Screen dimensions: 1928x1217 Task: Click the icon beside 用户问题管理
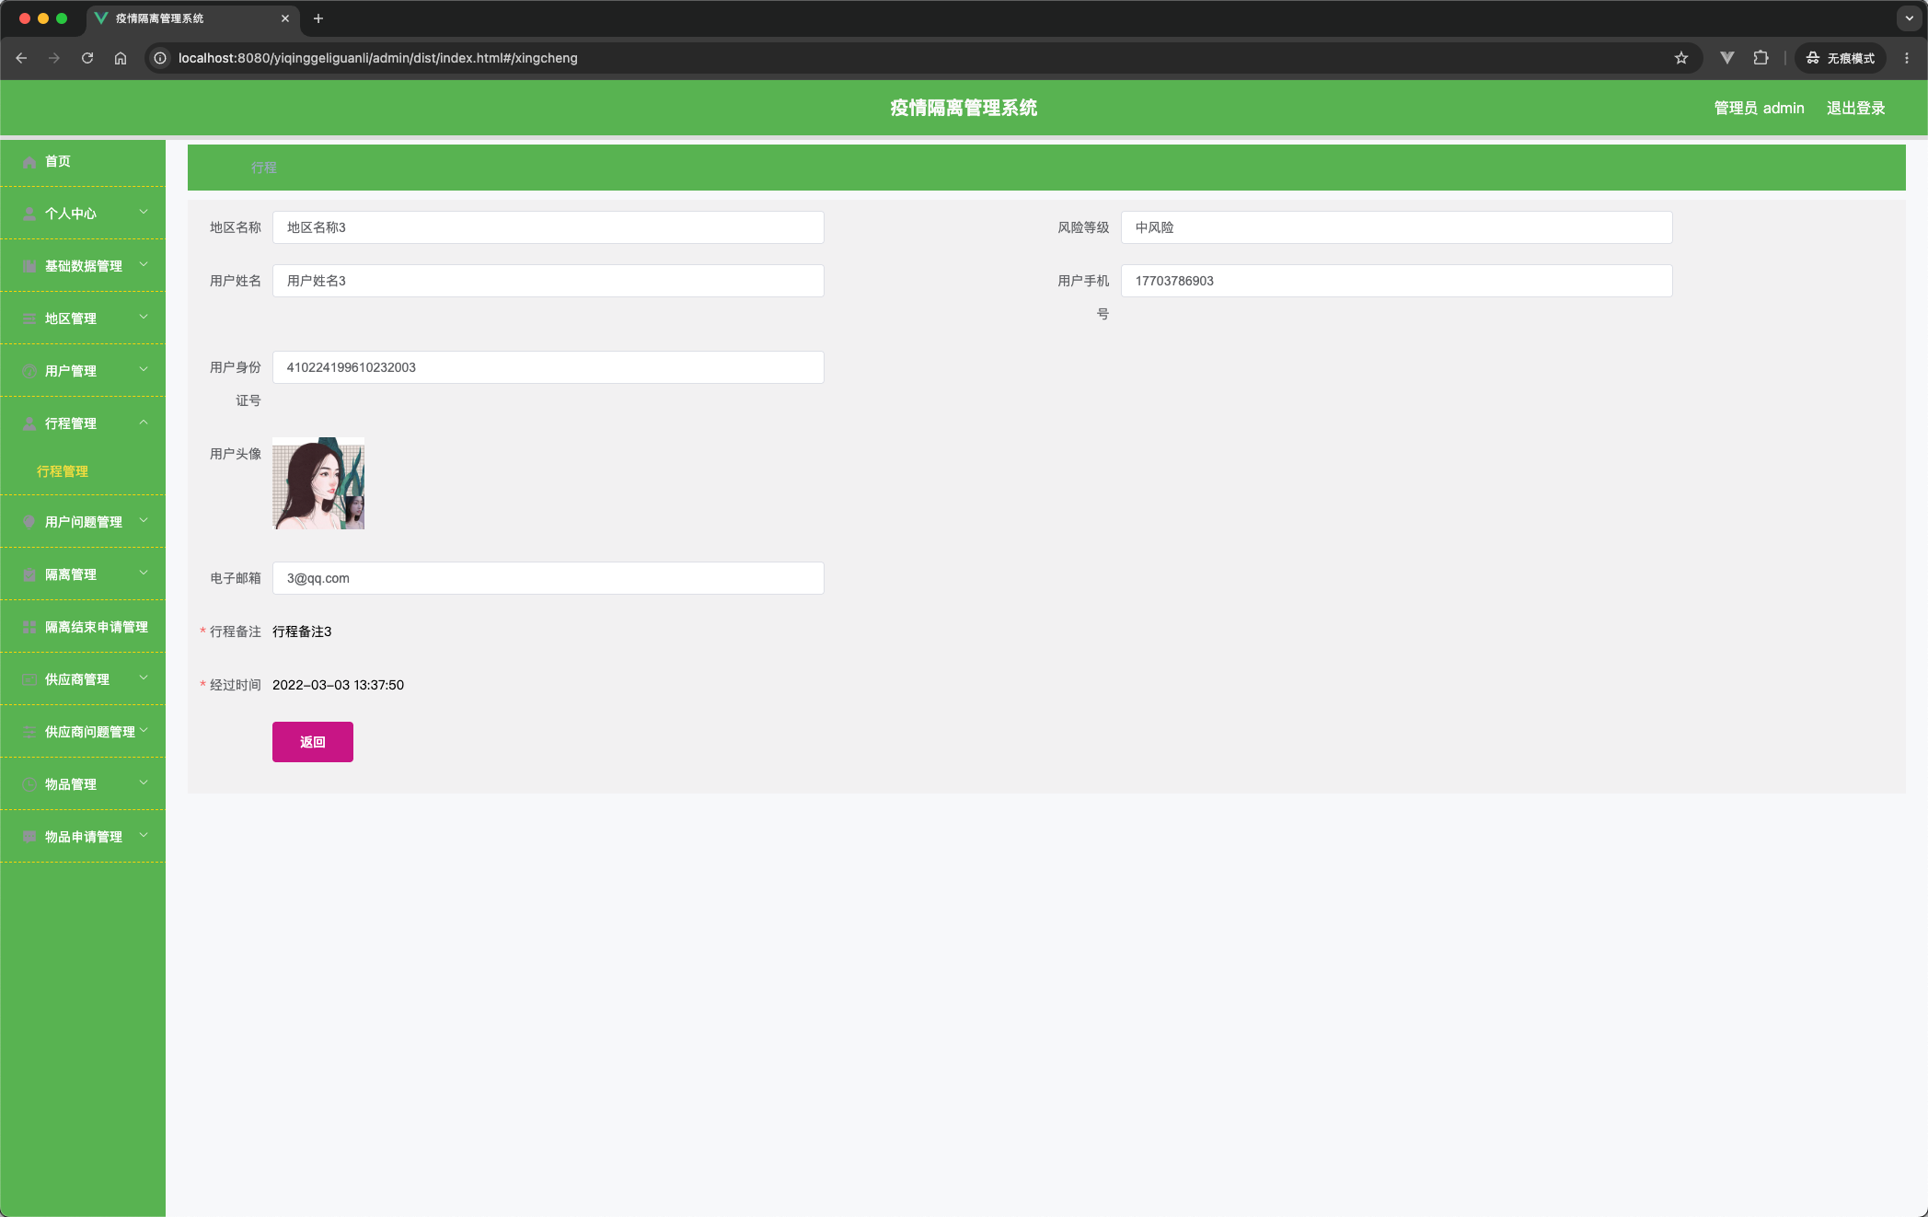click(x=29, y=523)
